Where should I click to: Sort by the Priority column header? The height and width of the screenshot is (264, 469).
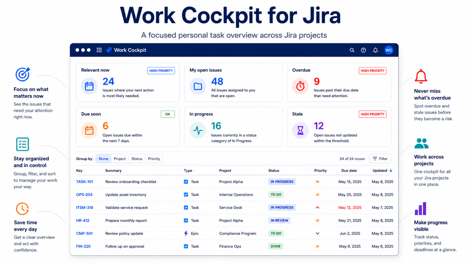320,170
